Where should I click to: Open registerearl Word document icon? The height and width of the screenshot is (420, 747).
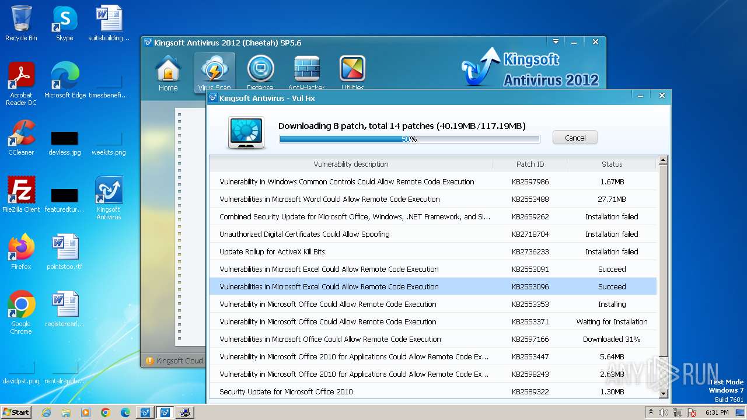click(x=65, y=309)
